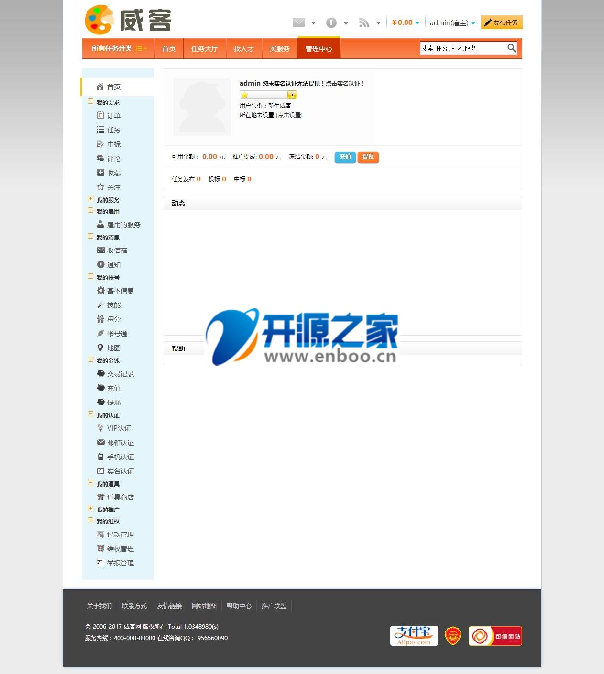Click the user level star progress bar
The width and height of the screenshot is (604, 674).
[268, 95]
